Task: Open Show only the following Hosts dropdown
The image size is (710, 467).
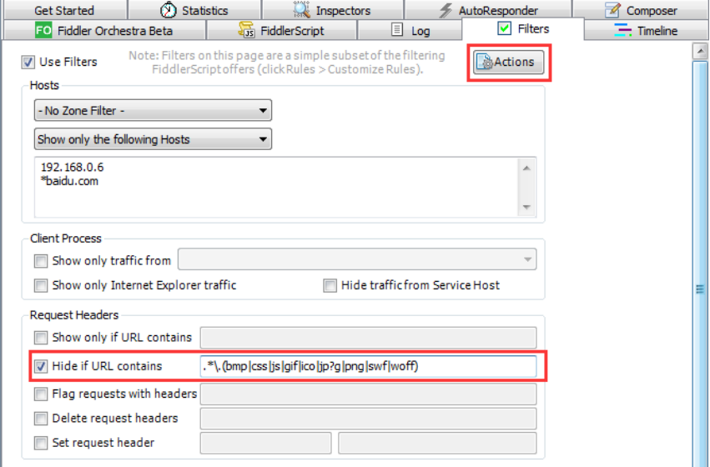Action: click(x=153, y=139)
